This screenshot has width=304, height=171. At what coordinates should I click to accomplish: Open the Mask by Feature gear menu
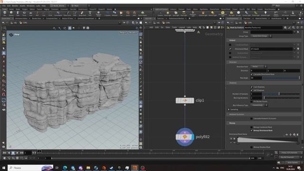point(285,28)
